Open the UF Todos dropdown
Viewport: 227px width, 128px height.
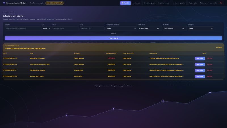pyautogui.click(x=46, y=29)
